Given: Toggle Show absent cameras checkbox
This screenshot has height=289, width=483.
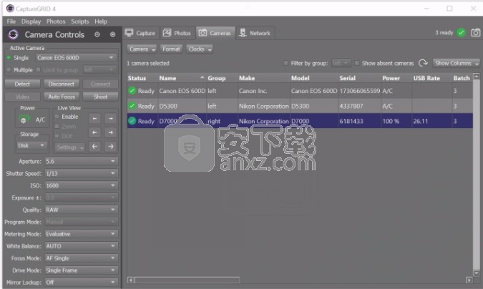Looking at the screenshot, I should click(357, 63).
